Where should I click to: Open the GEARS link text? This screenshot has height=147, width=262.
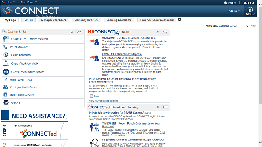16,102
